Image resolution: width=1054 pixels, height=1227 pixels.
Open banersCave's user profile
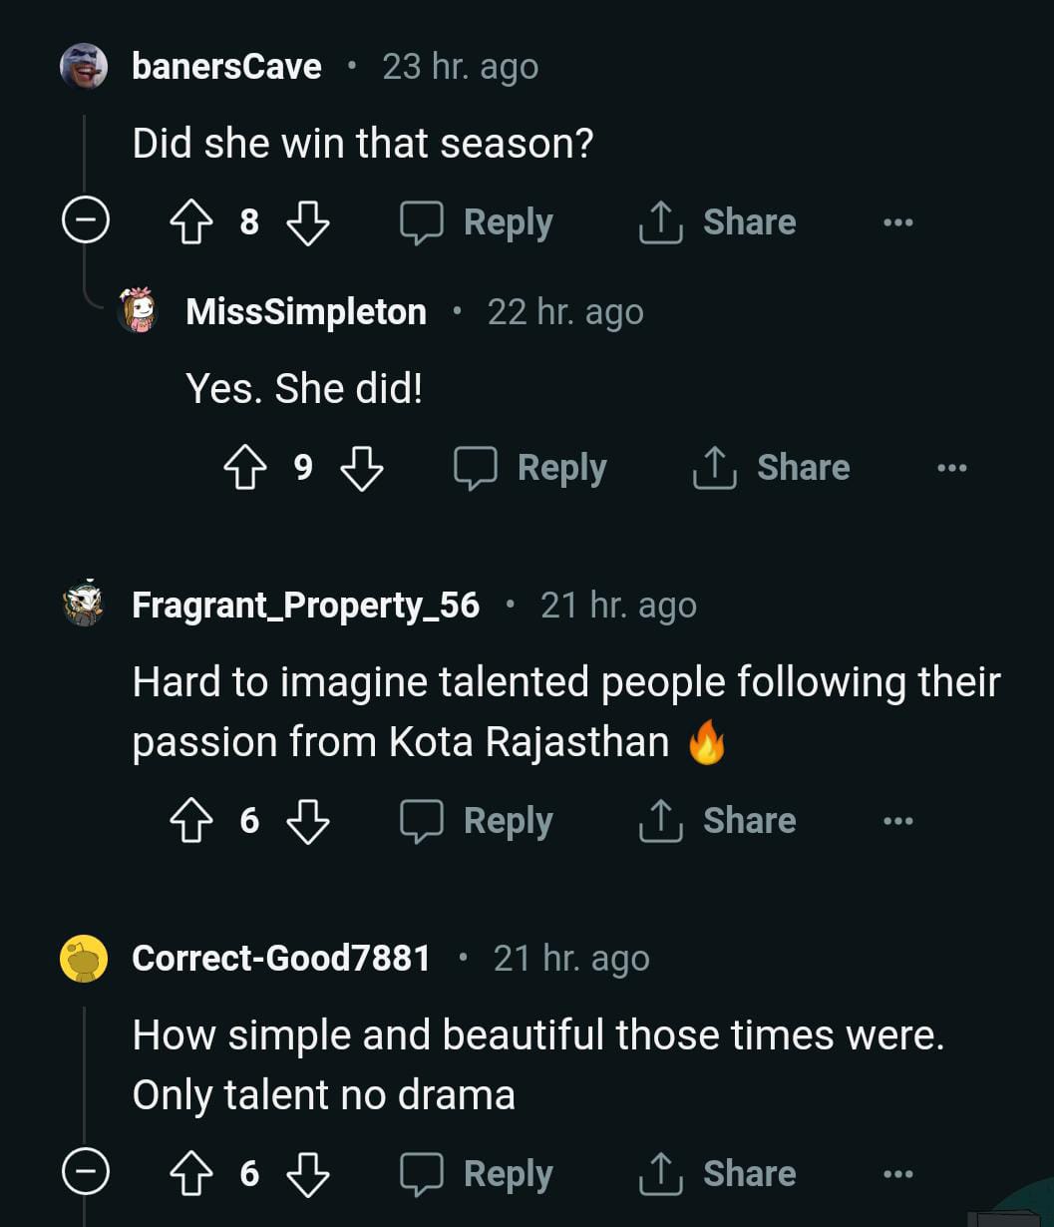click(226, 67)
